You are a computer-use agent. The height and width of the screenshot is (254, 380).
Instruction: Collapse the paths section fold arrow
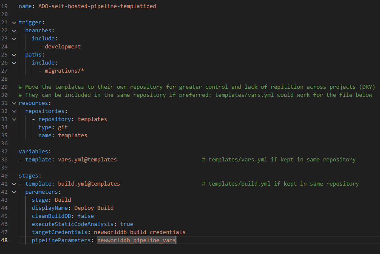click(14, 55)
